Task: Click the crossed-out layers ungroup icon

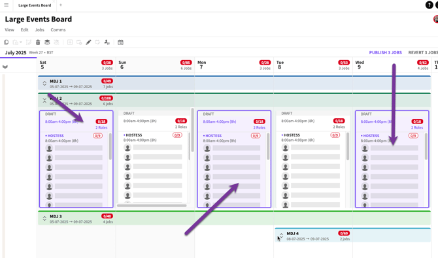Action: (56, 42)
